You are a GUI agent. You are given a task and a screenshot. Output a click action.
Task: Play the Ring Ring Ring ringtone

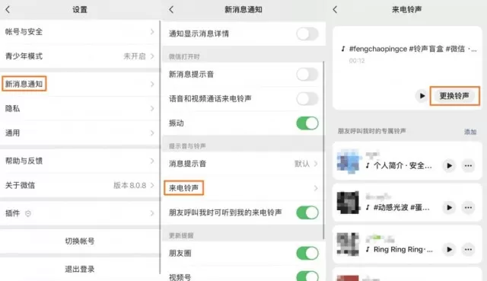tap(449, 249)
